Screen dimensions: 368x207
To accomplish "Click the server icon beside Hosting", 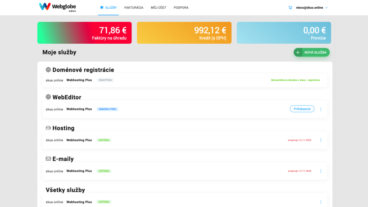I will click(x=48, y=128).
